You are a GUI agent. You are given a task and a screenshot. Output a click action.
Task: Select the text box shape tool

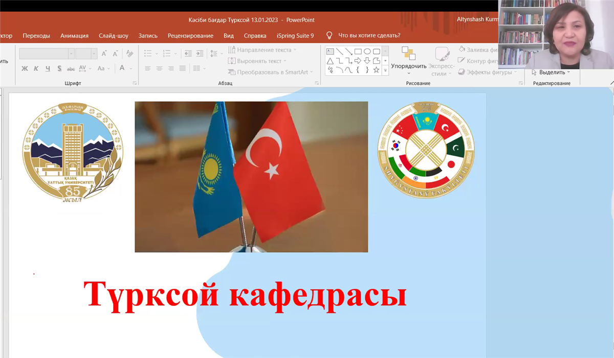[330, 52]
